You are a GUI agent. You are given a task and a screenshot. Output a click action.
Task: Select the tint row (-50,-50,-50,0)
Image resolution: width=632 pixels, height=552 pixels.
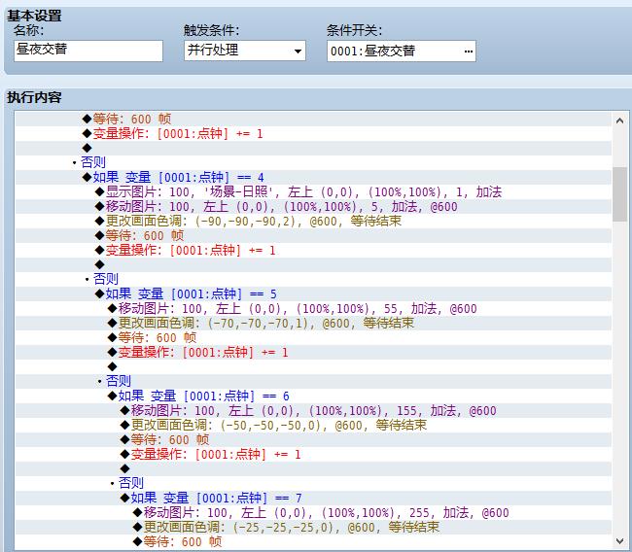(x=313, y=425)
